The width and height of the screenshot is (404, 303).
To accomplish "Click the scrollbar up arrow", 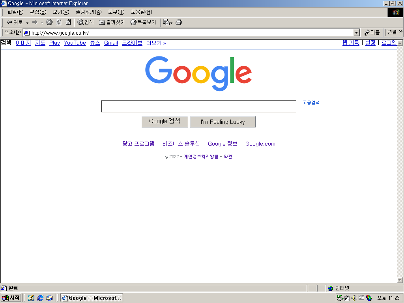I will coord(400,43).
